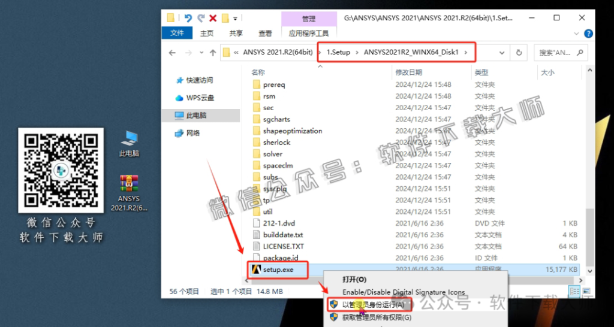Click the 212-1.dvd file icon
The height and width of the screenshot is (327, 614).
pos(257,223)
